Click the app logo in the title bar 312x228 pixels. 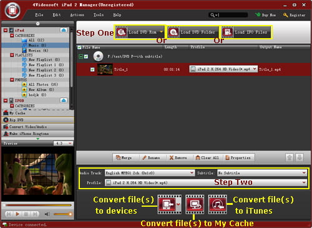pos(12,11)
